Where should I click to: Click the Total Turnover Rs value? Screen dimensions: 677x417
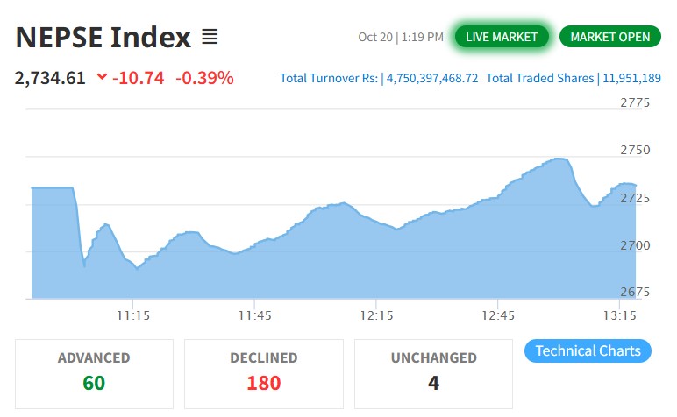click(x=431, y=78)
